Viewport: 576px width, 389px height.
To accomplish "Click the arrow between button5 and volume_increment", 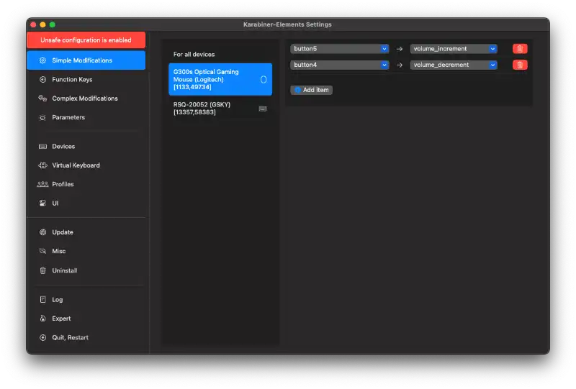I will pyautogui.click(x=400, y=49).
